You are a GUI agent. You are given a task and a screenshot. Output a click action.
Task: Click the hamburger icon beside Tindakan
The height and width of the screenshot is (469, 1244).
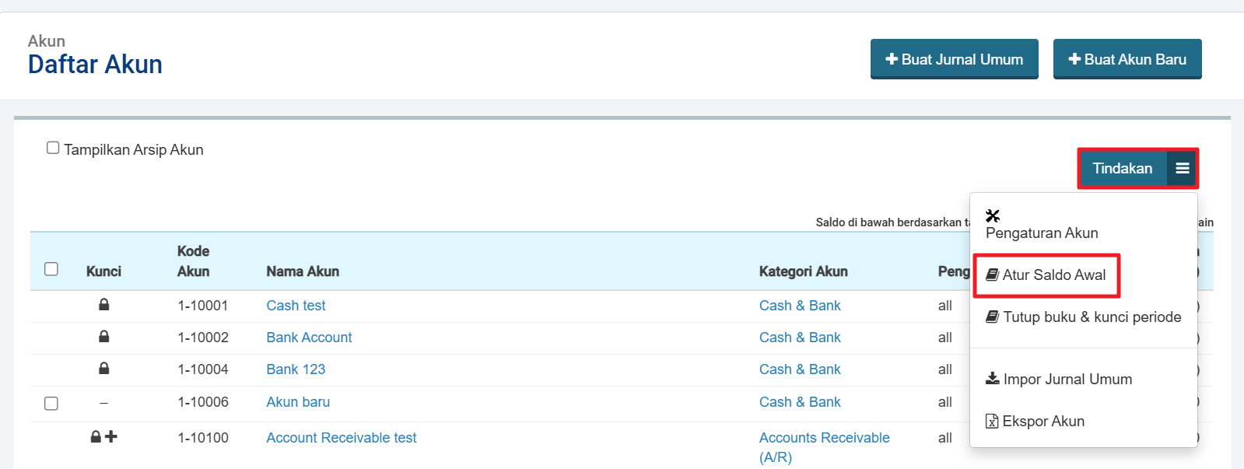pos(1182,169)
